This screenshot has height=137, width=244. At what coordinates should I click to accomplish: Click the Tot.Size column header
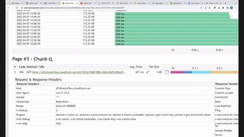(154, 67)
